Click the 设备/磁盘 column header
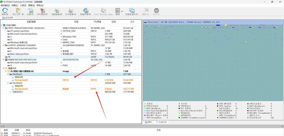The height and width of the screenshot is (136, 284). pos(31,22)
